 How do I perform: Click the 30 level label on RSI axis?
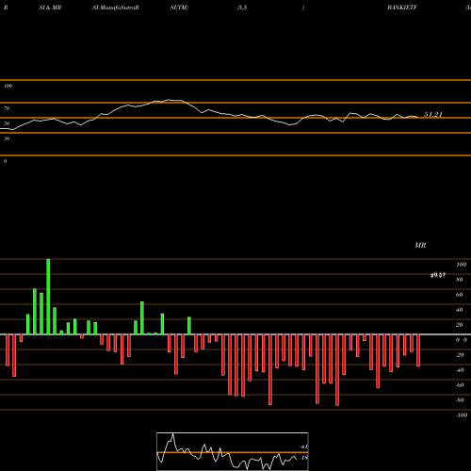pyautogui.click(x=7, y=138)
